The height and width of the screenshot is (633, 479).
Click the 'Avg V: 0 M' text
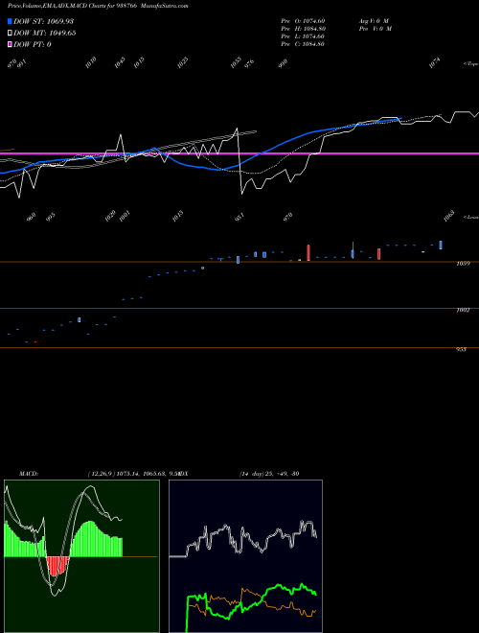click(374, 20)
